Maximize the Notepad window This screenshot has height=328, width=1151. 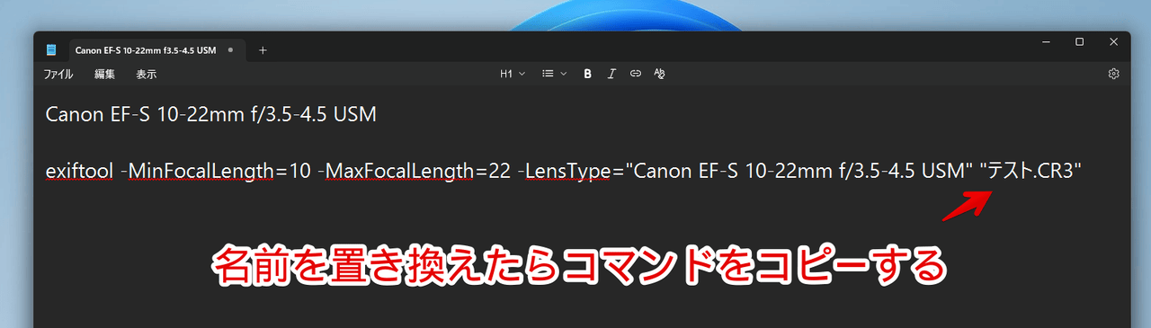pos(1080,41)
